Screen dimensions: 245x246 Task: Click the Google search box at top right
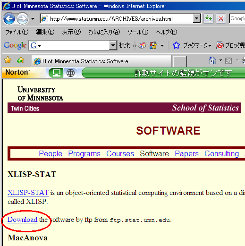(237, 18)
